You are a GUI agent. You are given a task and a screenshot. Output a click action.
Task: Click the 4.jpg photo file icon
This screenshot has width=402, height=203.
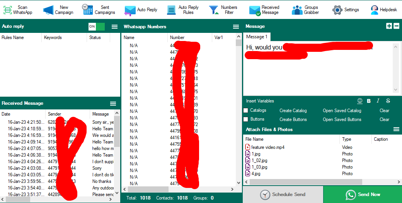coord(248,174)
